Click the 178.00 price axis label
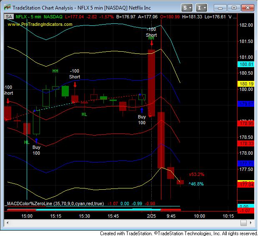The height and width of the screenshot is (236, 258). tap(246, 153)
